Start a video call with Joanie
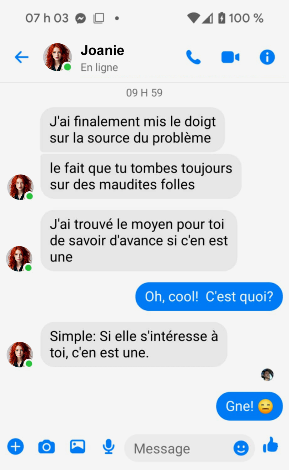The width and height of the screenshot is (289, 470). 230,57
